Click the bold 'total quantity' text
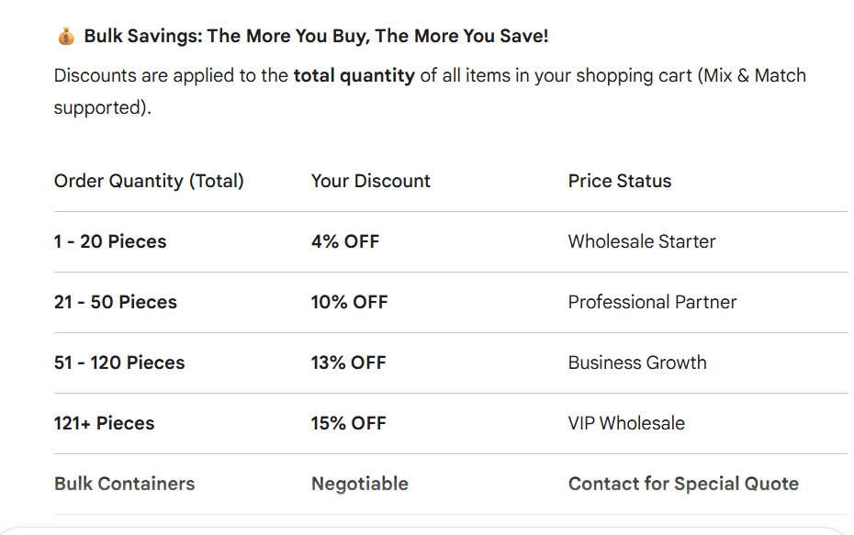 coord(354,75)
